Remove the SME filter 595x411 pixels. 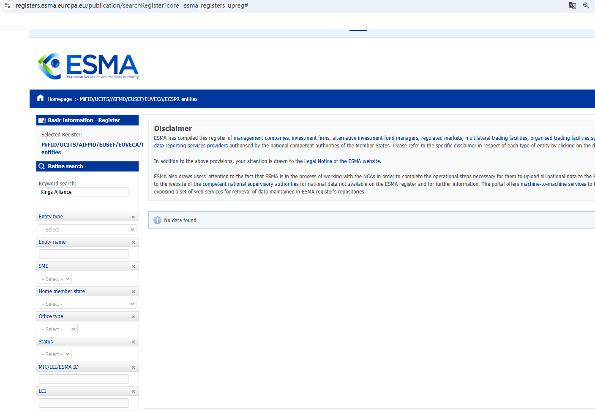click(133, 267)
